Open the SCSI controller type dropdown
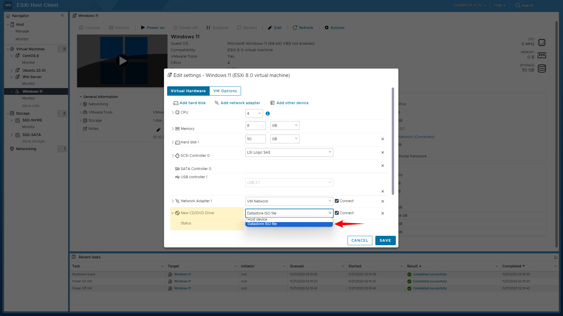 click(x=289, y=152)
